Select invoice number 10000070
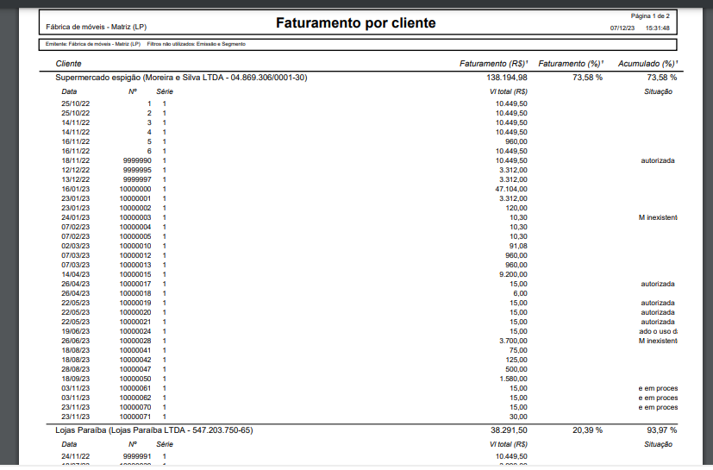Screen dimensions: 713x470 click(x=135, y=408)
